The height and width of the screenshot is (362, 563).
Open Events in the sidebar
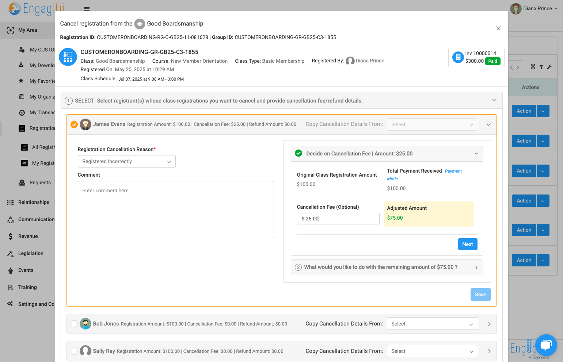click(x=26, y=270)
